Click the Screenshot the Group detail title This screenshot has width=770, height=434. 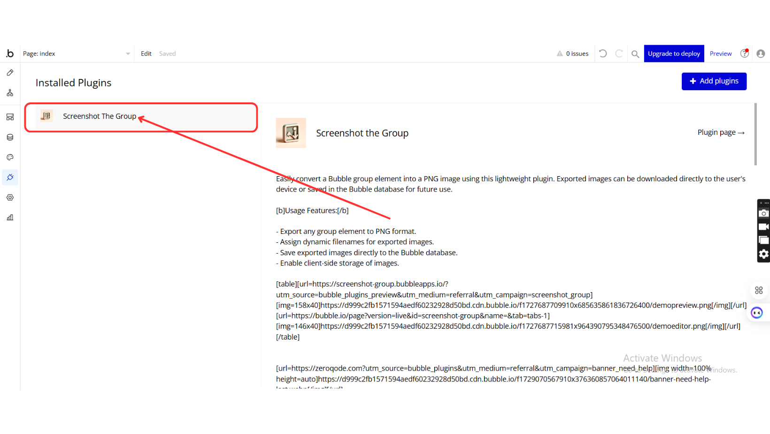point(362,133)
